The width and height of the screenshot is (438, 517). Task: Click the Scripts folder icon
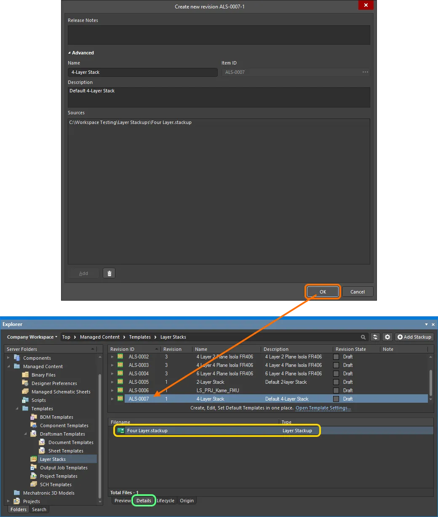coord(25,400)
